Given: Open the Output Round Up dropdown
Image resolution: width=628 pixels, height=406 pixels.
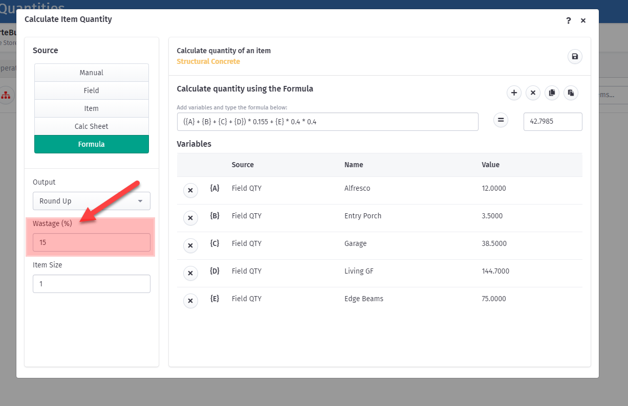Looking at the screenshot, I should (x=92, y=201).
